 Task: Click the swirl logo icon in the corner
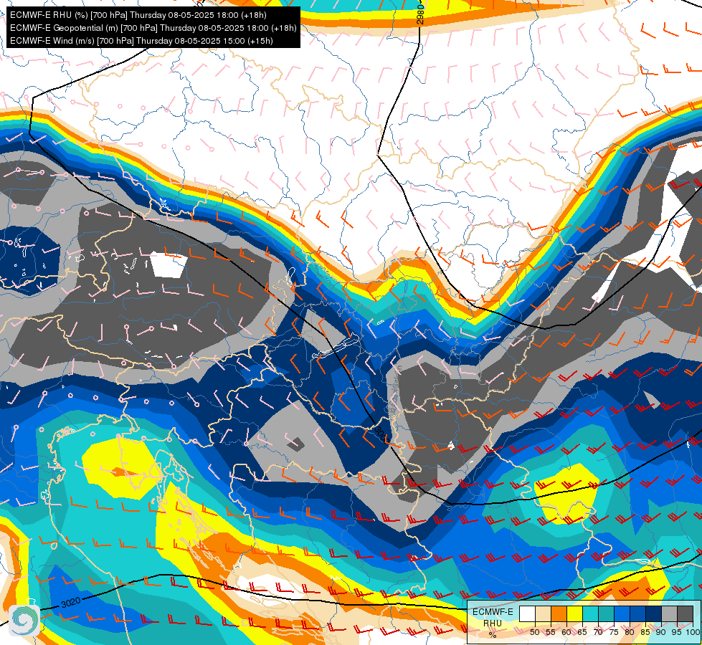24,620
